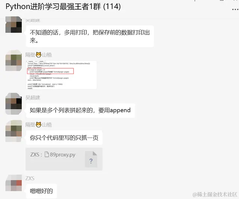This screenshot has width=239, height=199.
Task: Click the avatar beside the 多用打印 message
Action: tap(13, 24)
